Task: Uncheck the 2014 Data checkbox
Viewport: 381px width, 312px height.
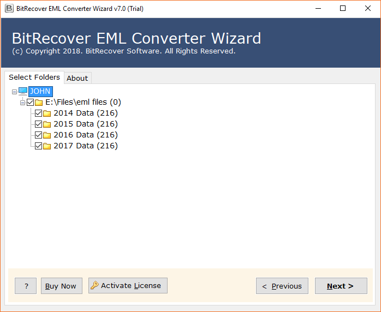Action: tap(38, 113)
